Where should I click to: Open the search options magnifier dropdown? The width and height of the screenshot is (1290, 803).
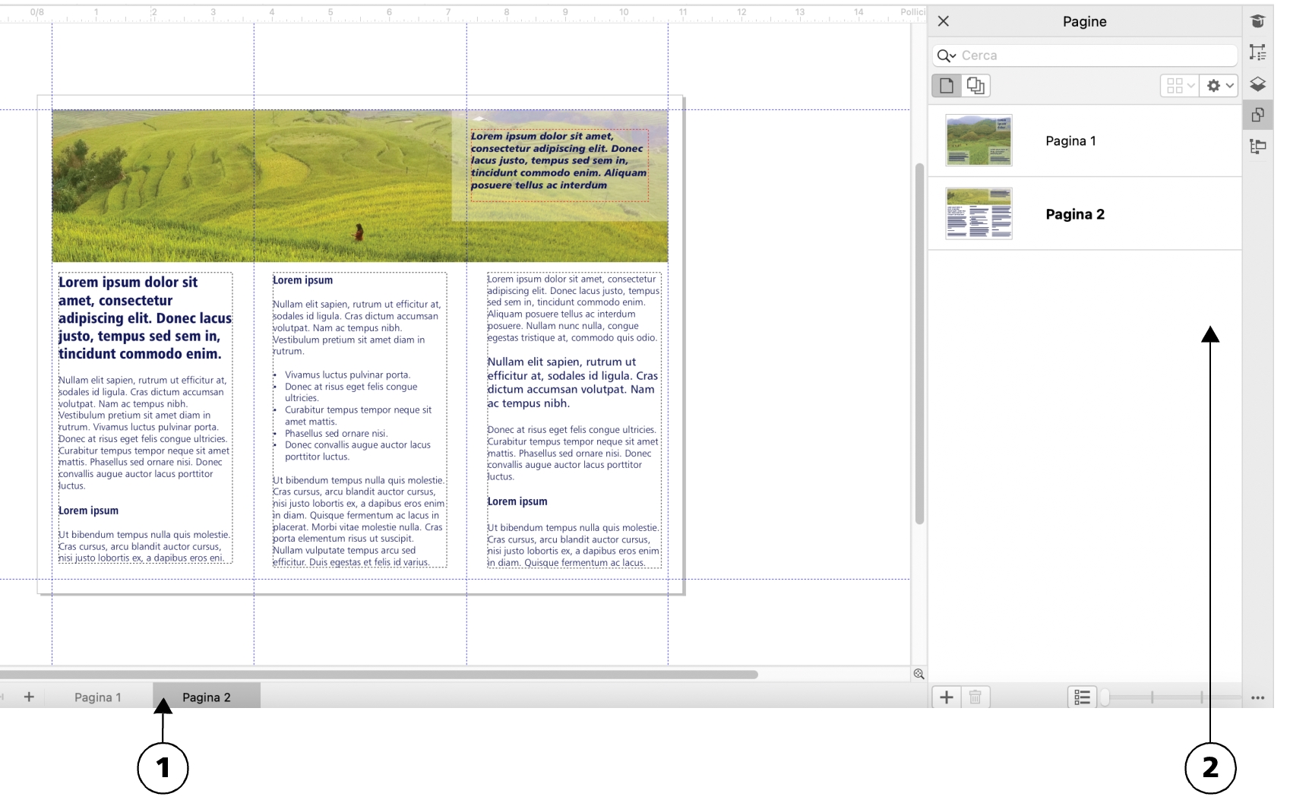point(947,55)
